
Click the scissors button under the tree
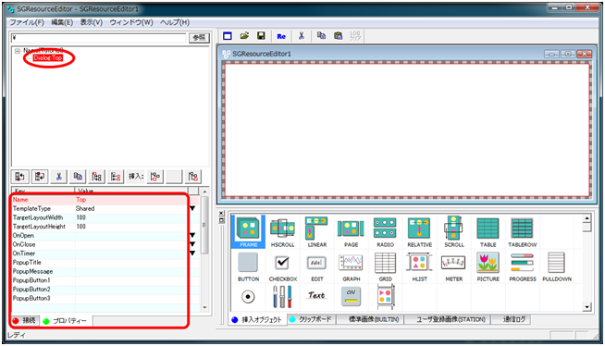(58, 177)
